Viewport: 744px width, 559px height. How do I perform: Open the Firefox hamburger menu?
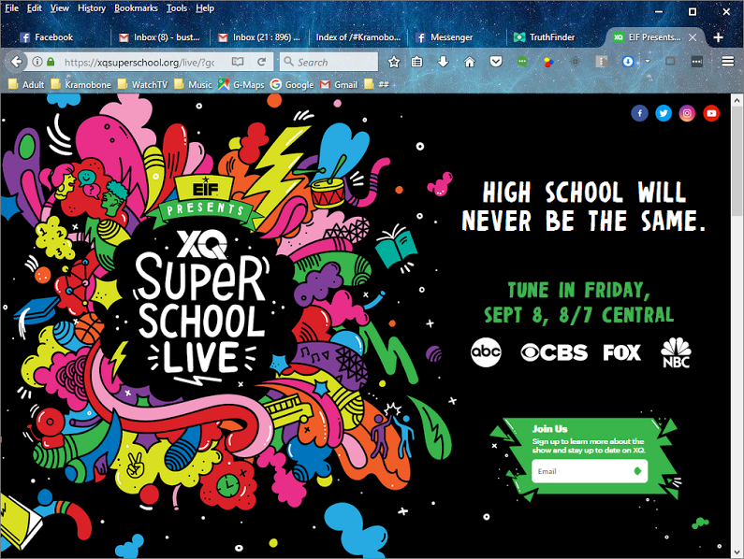[x=728, y=62]
